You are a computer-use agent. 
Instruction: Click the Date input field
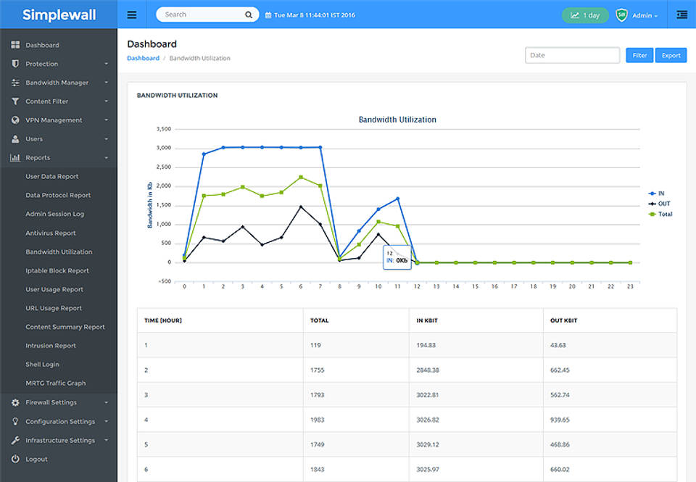coord(571,54)
